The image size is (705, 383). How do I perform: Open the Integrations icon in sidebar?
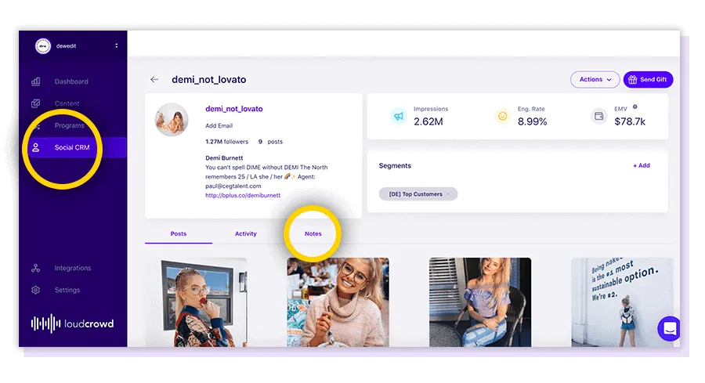pos(35,268)
